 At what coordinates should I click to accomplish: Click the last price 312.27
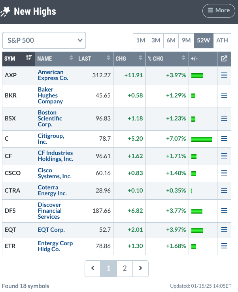102,75
